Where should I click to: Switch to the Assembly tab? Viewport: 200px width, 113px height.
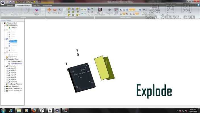pos(10,5)
